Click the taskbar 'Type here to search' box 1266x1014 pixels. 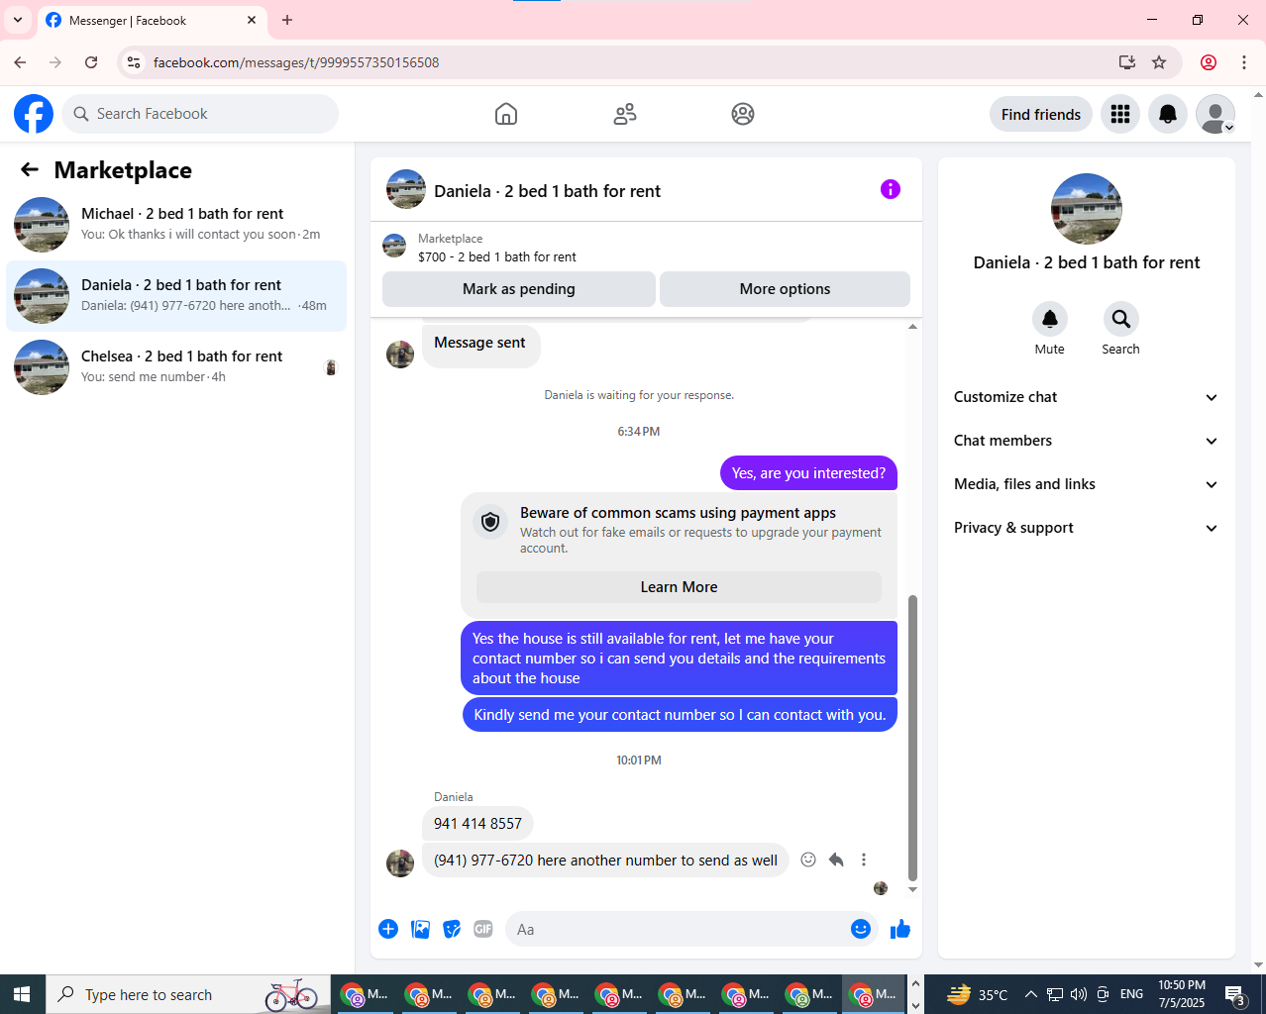point(188,994)
